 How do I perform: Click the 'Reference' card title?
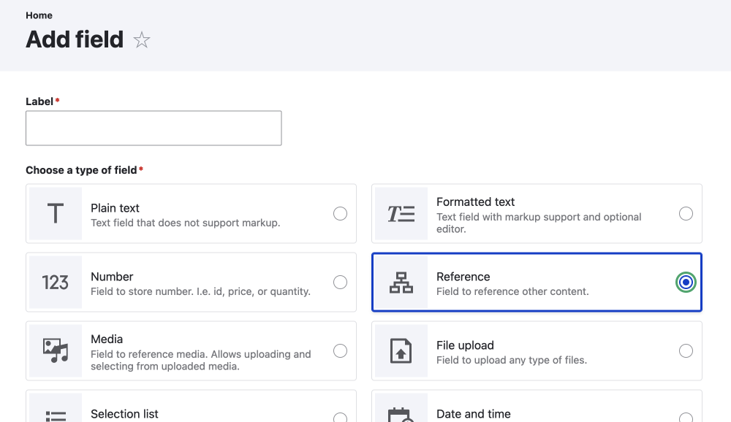463,277
